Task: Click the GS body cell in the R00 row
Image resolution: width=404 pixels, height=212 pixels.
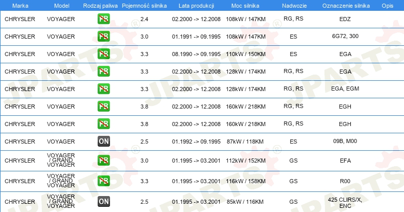Action: [293, 181]
